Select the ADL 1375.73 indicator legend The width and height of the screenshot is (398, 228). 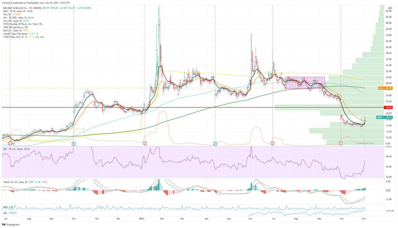coord(10,213)
